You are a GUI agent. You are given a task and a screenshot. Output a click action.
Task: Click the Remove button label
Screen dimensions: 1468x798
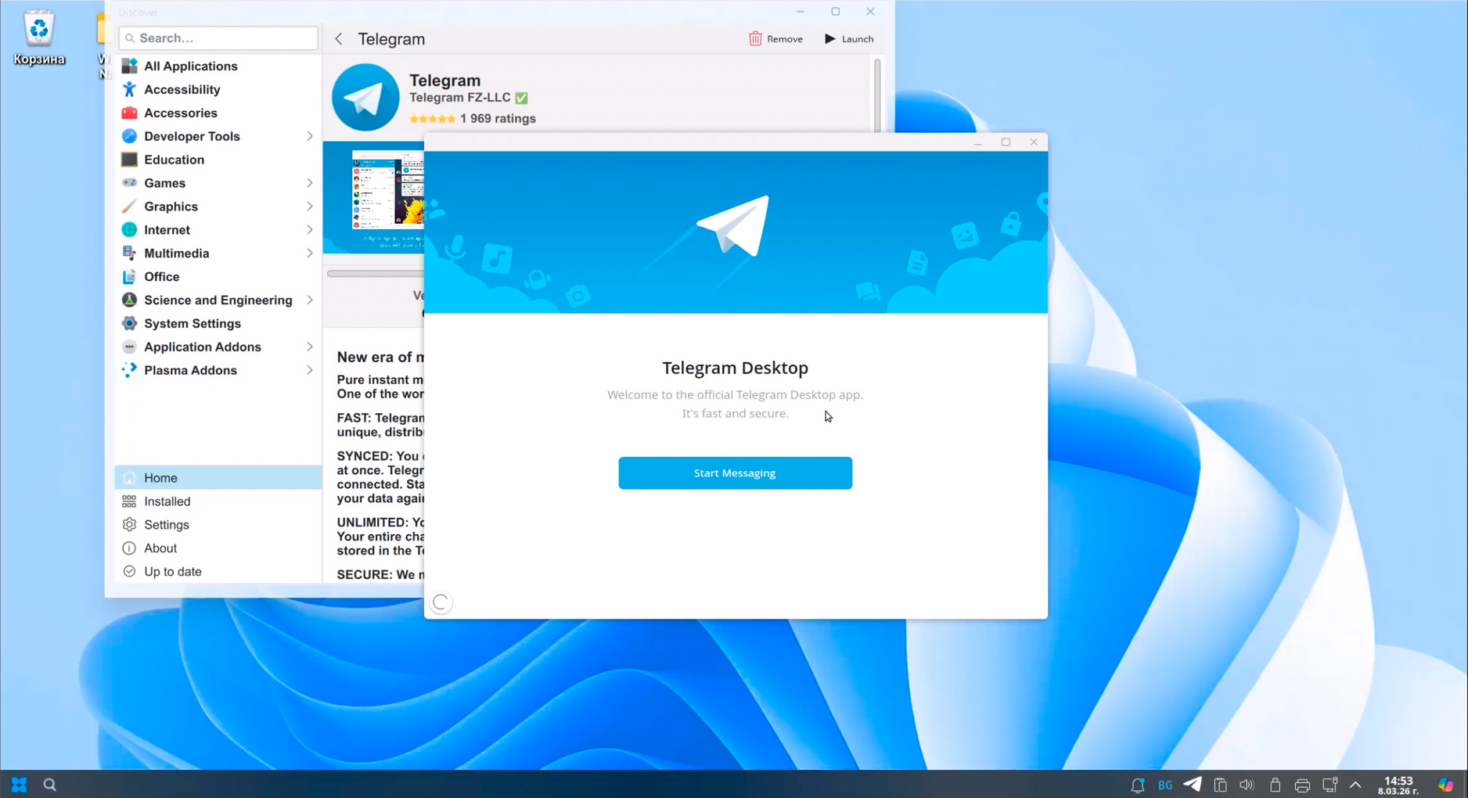point(785,39)
